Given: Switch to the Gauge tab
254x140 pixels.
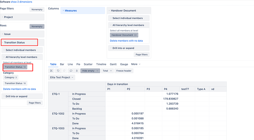Looking at the screenshot, I should (x=124, y=64).
